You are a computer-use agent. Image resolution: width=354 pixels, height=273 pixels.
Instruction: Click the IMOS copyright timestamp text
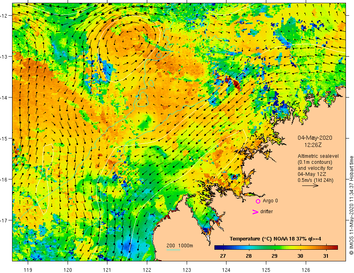(351, 205)
